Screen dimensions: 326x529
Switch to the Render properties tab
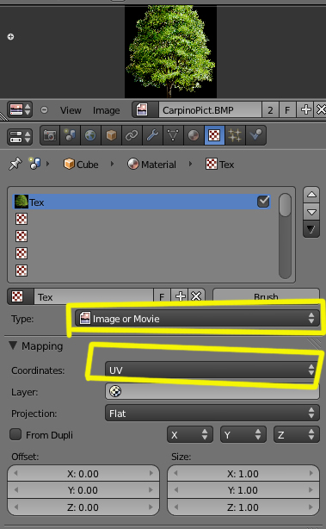click(x=50, y=135)
